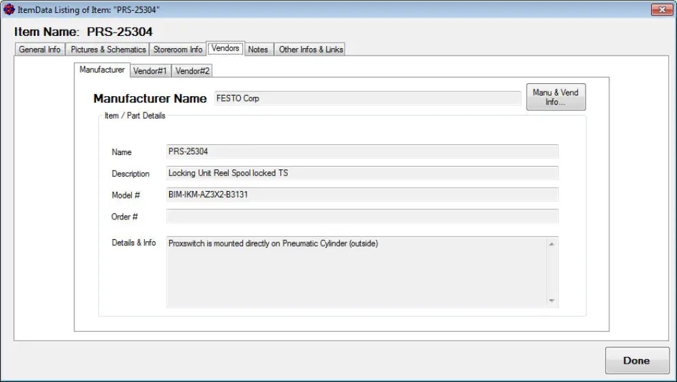Show the Other Infos & Links tab
The image size is (677, 382).
[x=311, y=49]
